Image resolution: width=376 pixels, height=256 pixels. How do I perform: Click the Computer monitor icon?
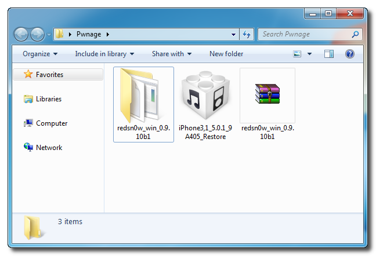(28, 123)
